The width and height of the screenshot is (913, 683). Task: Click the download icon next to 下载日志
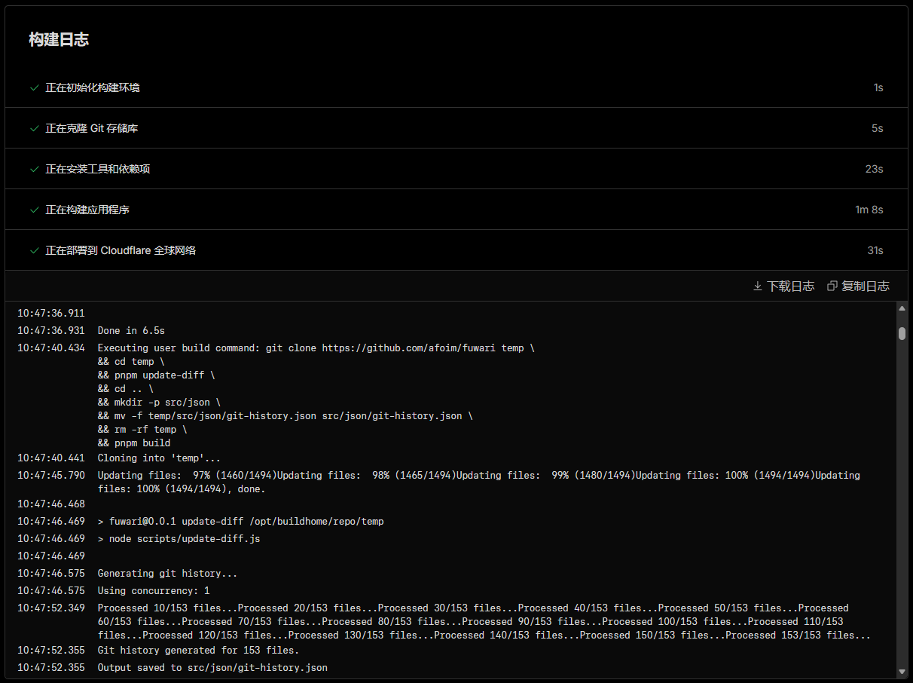758,286
